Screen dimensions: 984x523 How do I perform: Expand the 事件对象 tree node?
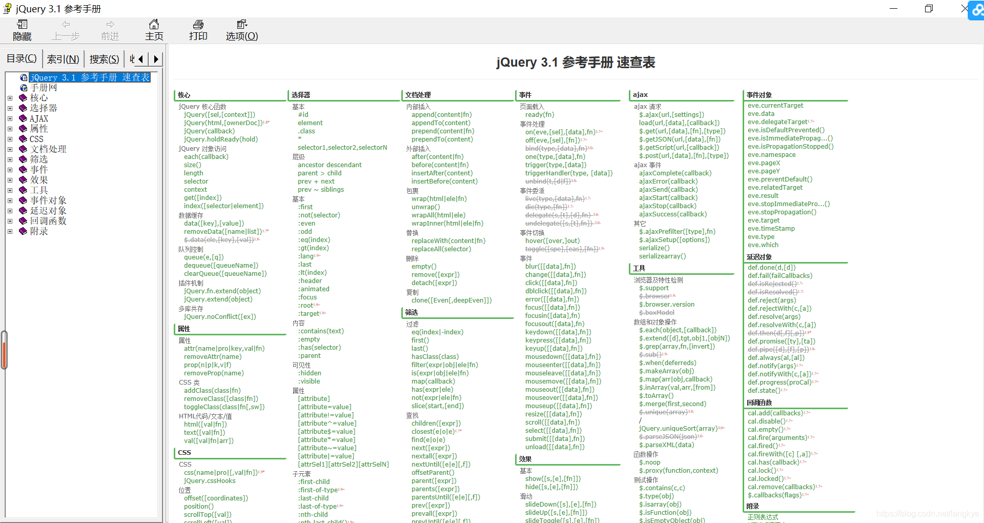click(x=10, y=200)
